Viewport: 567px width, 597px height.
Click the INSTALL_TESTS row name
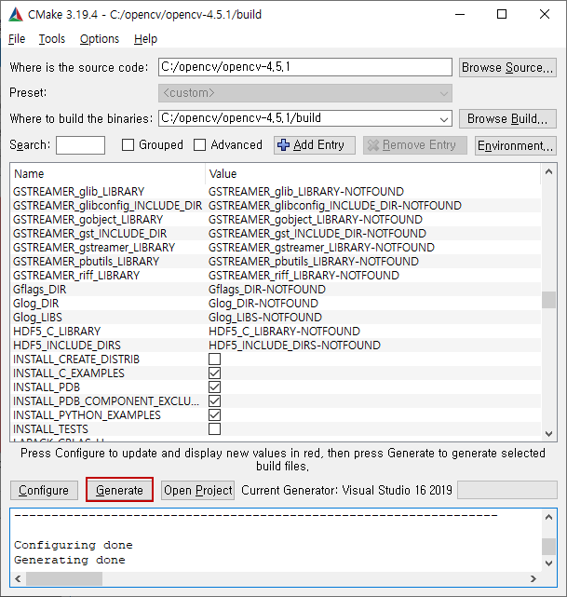pyautogui.click(x=50, y=429)
